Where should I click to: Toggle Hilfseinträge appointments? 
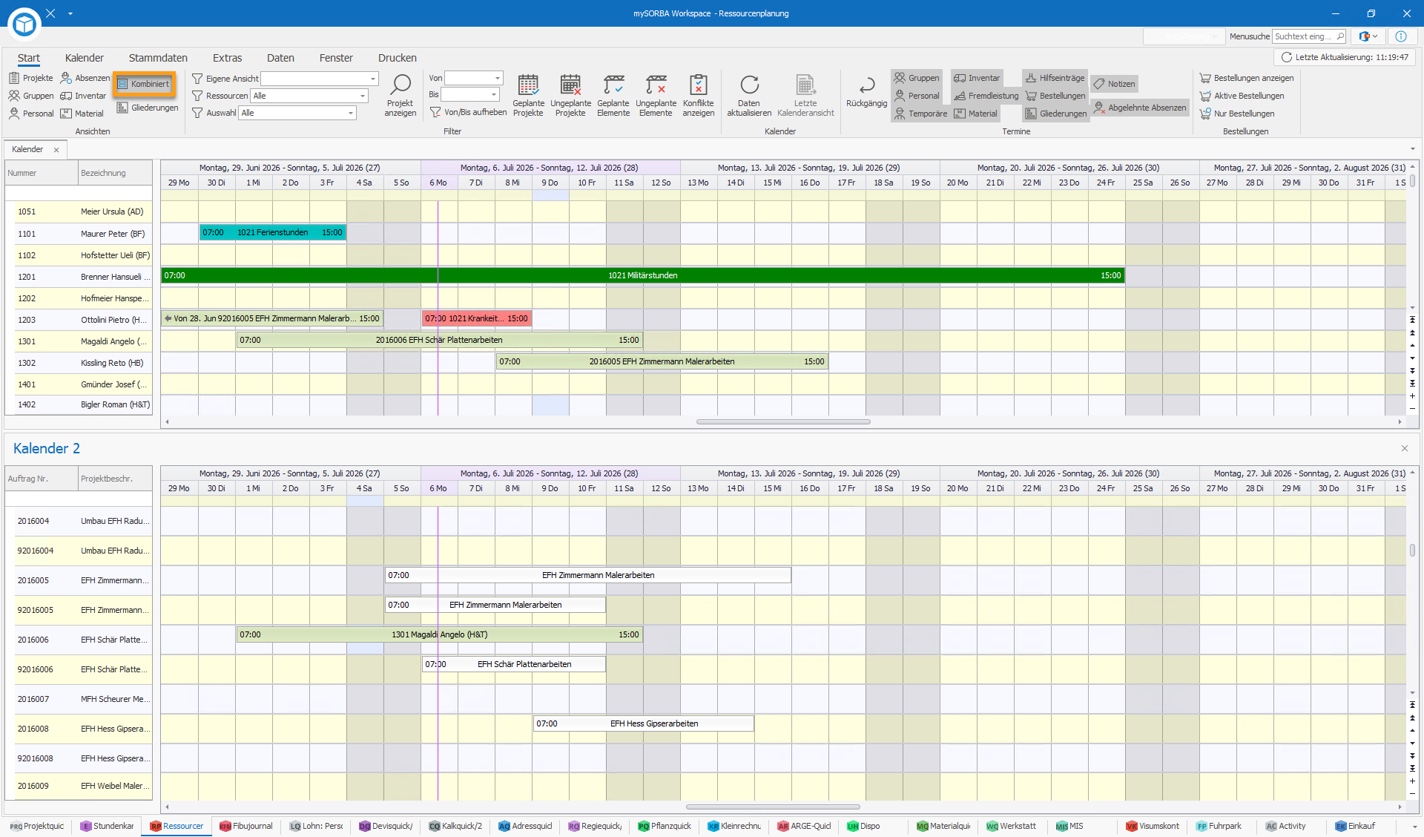coord(1055,78)
